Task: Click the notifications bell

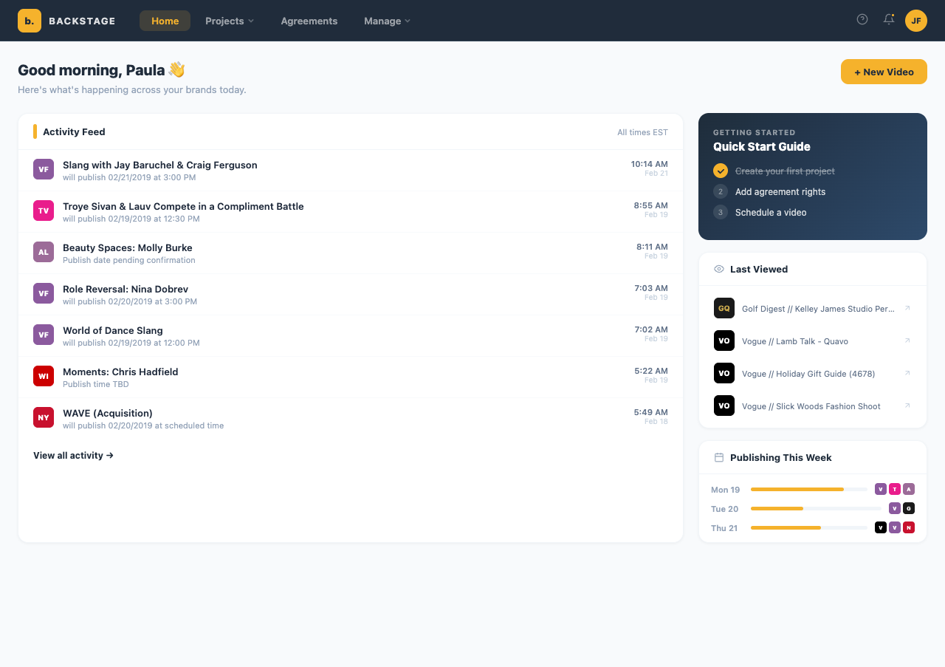Action: [x=888, y=20]
